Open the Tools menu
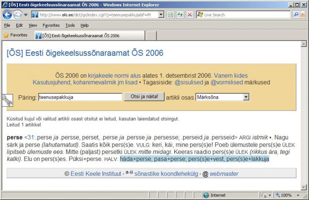The height and width of the screenshot is (200, 309). pyautogui.click(x=70, y=25)
